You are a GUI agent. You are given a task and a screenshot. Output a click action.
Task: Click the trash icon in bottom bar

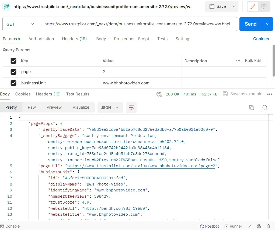268,226
